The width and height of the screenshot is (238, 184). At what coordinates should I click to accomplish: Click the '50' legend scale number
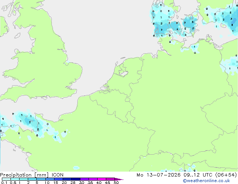click(x=116, y=182)
